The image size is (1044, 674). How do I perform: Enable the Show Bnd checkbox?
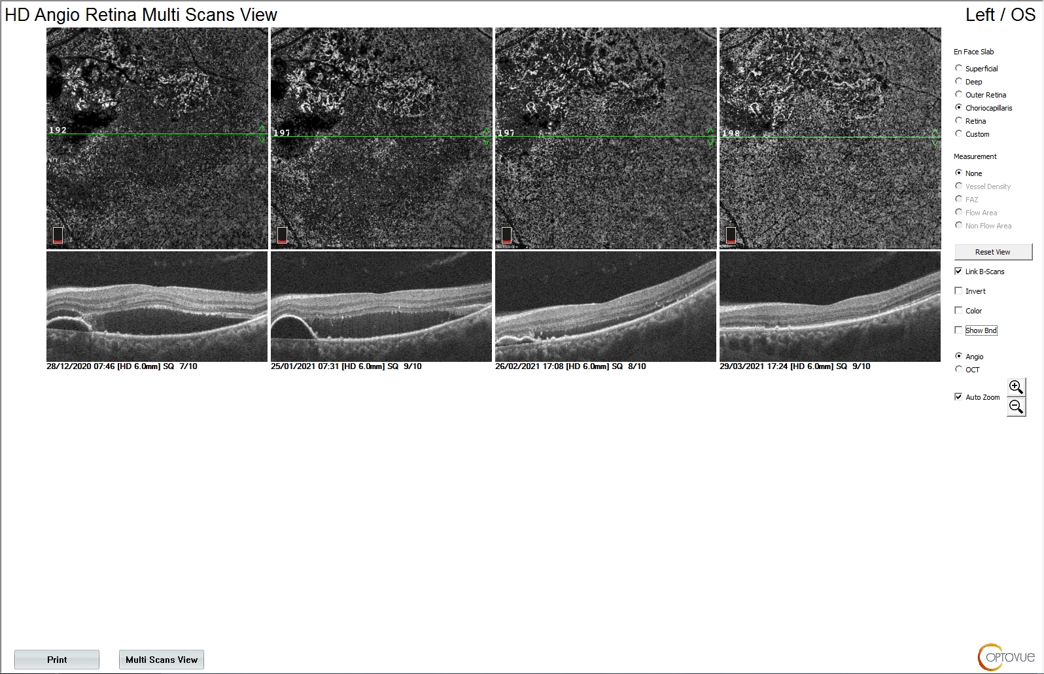pyautogui.click(x=959, y=330)
